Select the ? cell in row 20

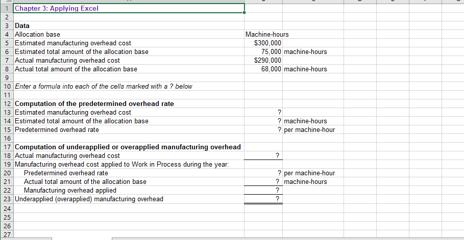tap(263, 173)
